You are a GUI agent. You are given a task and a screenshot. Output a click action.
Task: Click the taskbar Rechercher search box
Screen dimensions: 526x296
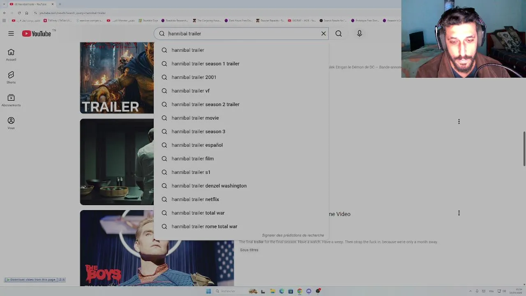point(231,291)
